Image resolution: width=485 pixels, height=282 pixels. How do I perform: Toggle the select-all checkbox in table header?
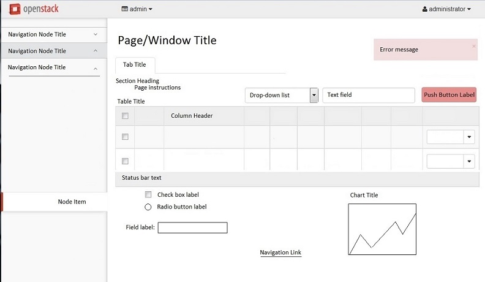(x=125, y=116)
